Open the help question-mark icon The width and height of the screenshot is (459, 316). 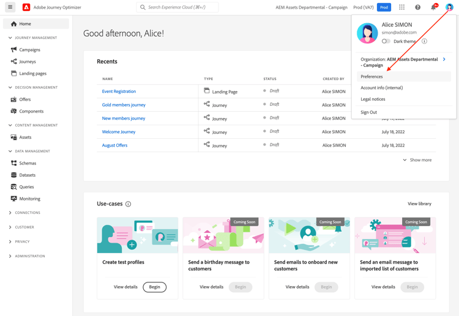(x=418, y=7)
